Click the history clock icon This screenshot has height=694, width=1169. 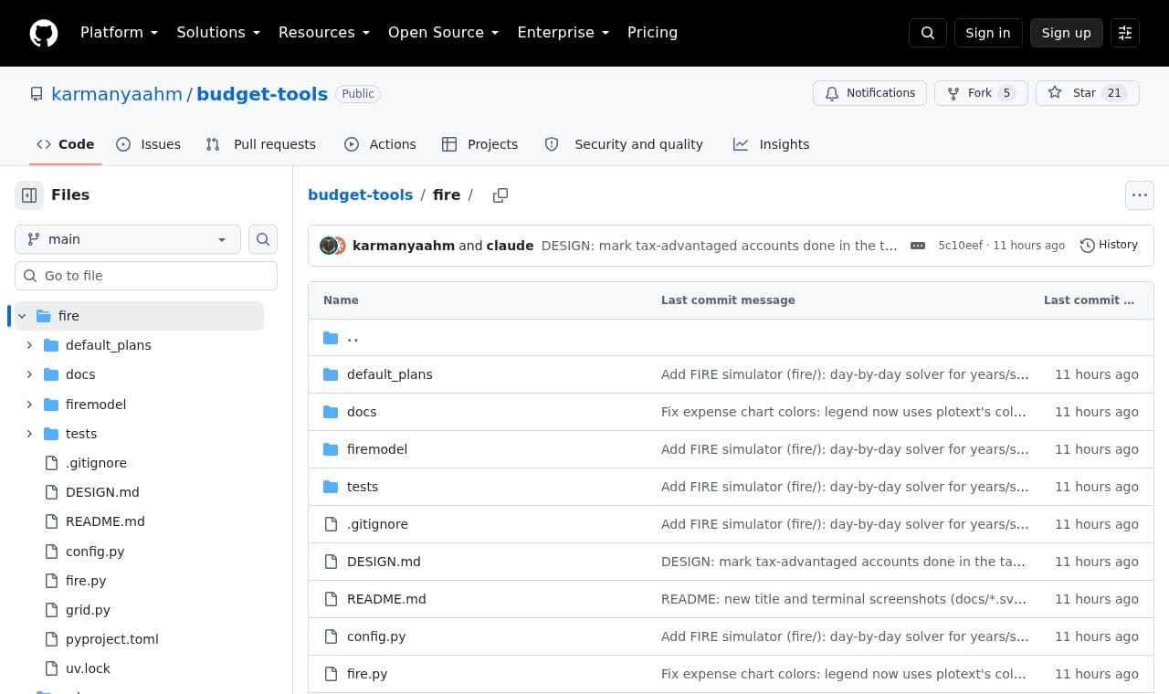(1087, 246)
